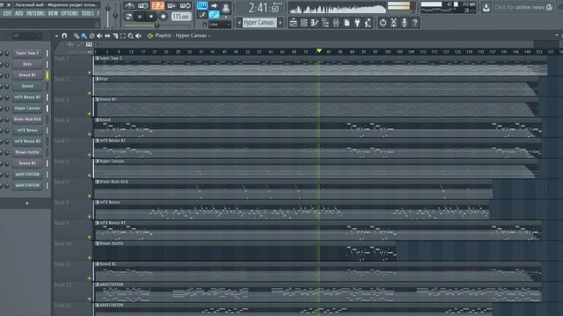
Task: Open the All channel filter dropdown
Action: (27, 35)
